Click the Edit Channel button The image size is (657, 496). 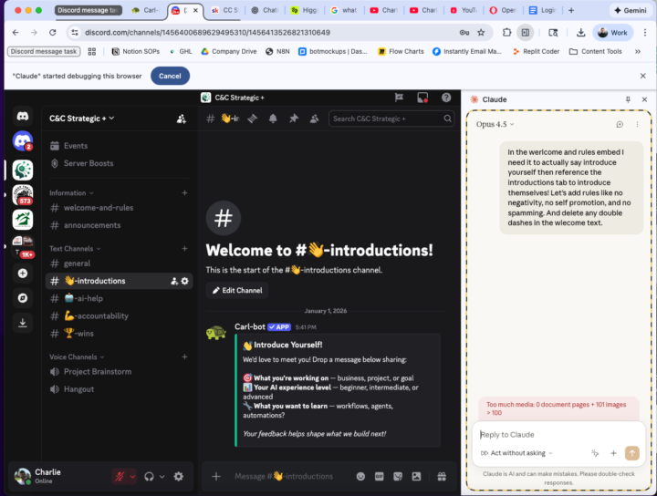(x=236, y=291)
